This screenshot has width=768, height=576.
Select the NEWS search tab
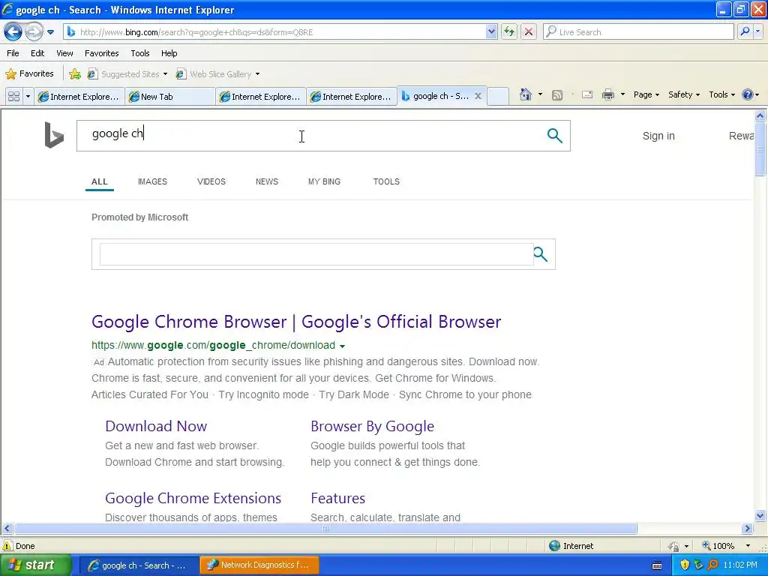[x=266, y=181]
